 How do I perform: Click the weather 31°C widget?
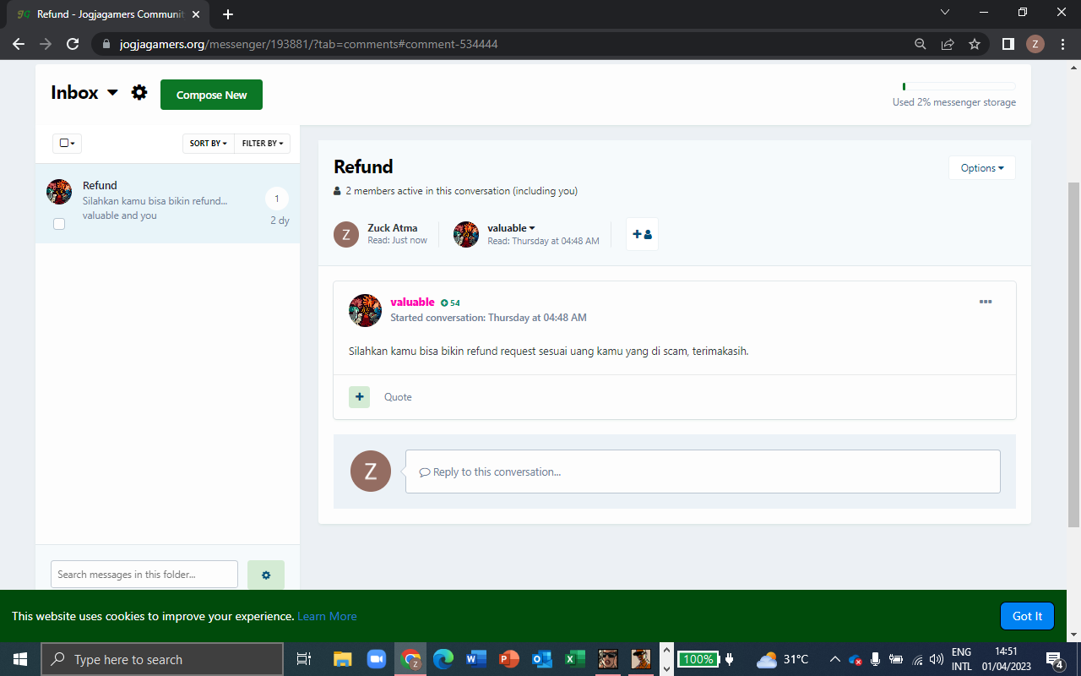click(x=783, y=659)
